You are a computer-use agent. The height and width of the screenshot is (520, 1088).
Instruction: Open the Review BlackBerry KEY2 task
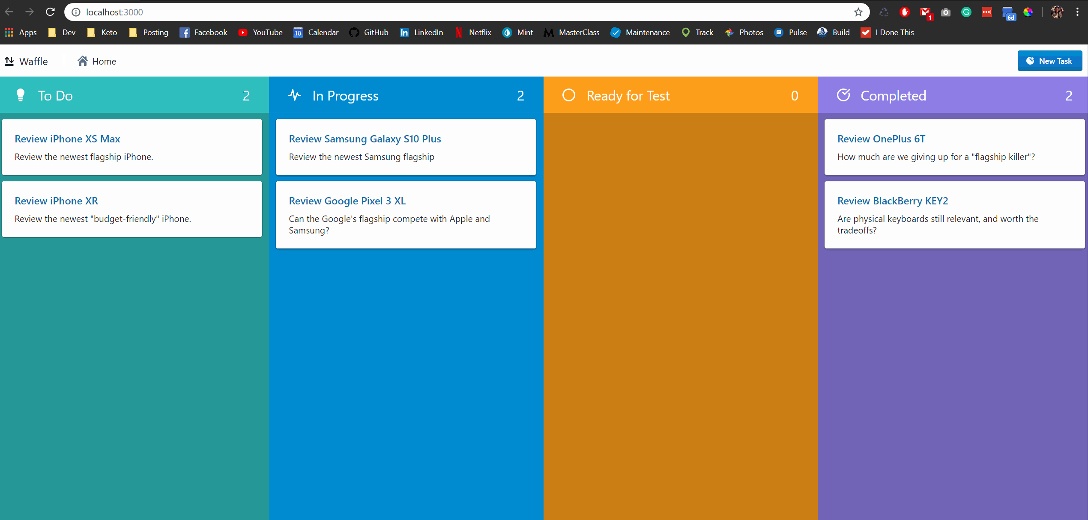point(893,201)
